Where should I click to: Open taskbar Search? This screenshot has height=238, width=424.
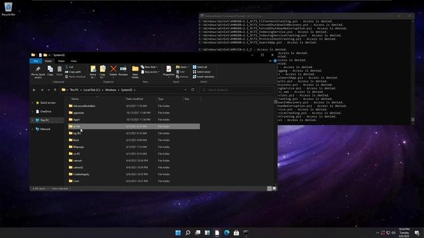pos(187,233)
